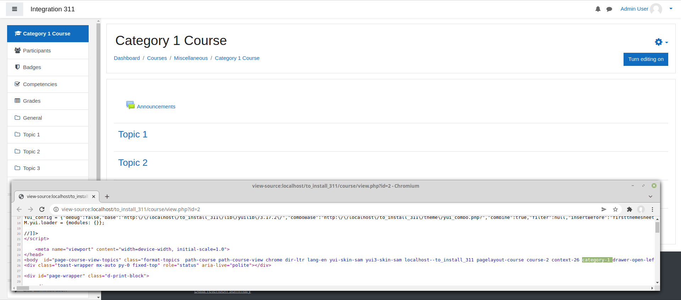Click the Chromium source scrollbar down arrow
This screenshot has height=300, width=681.
657,283
